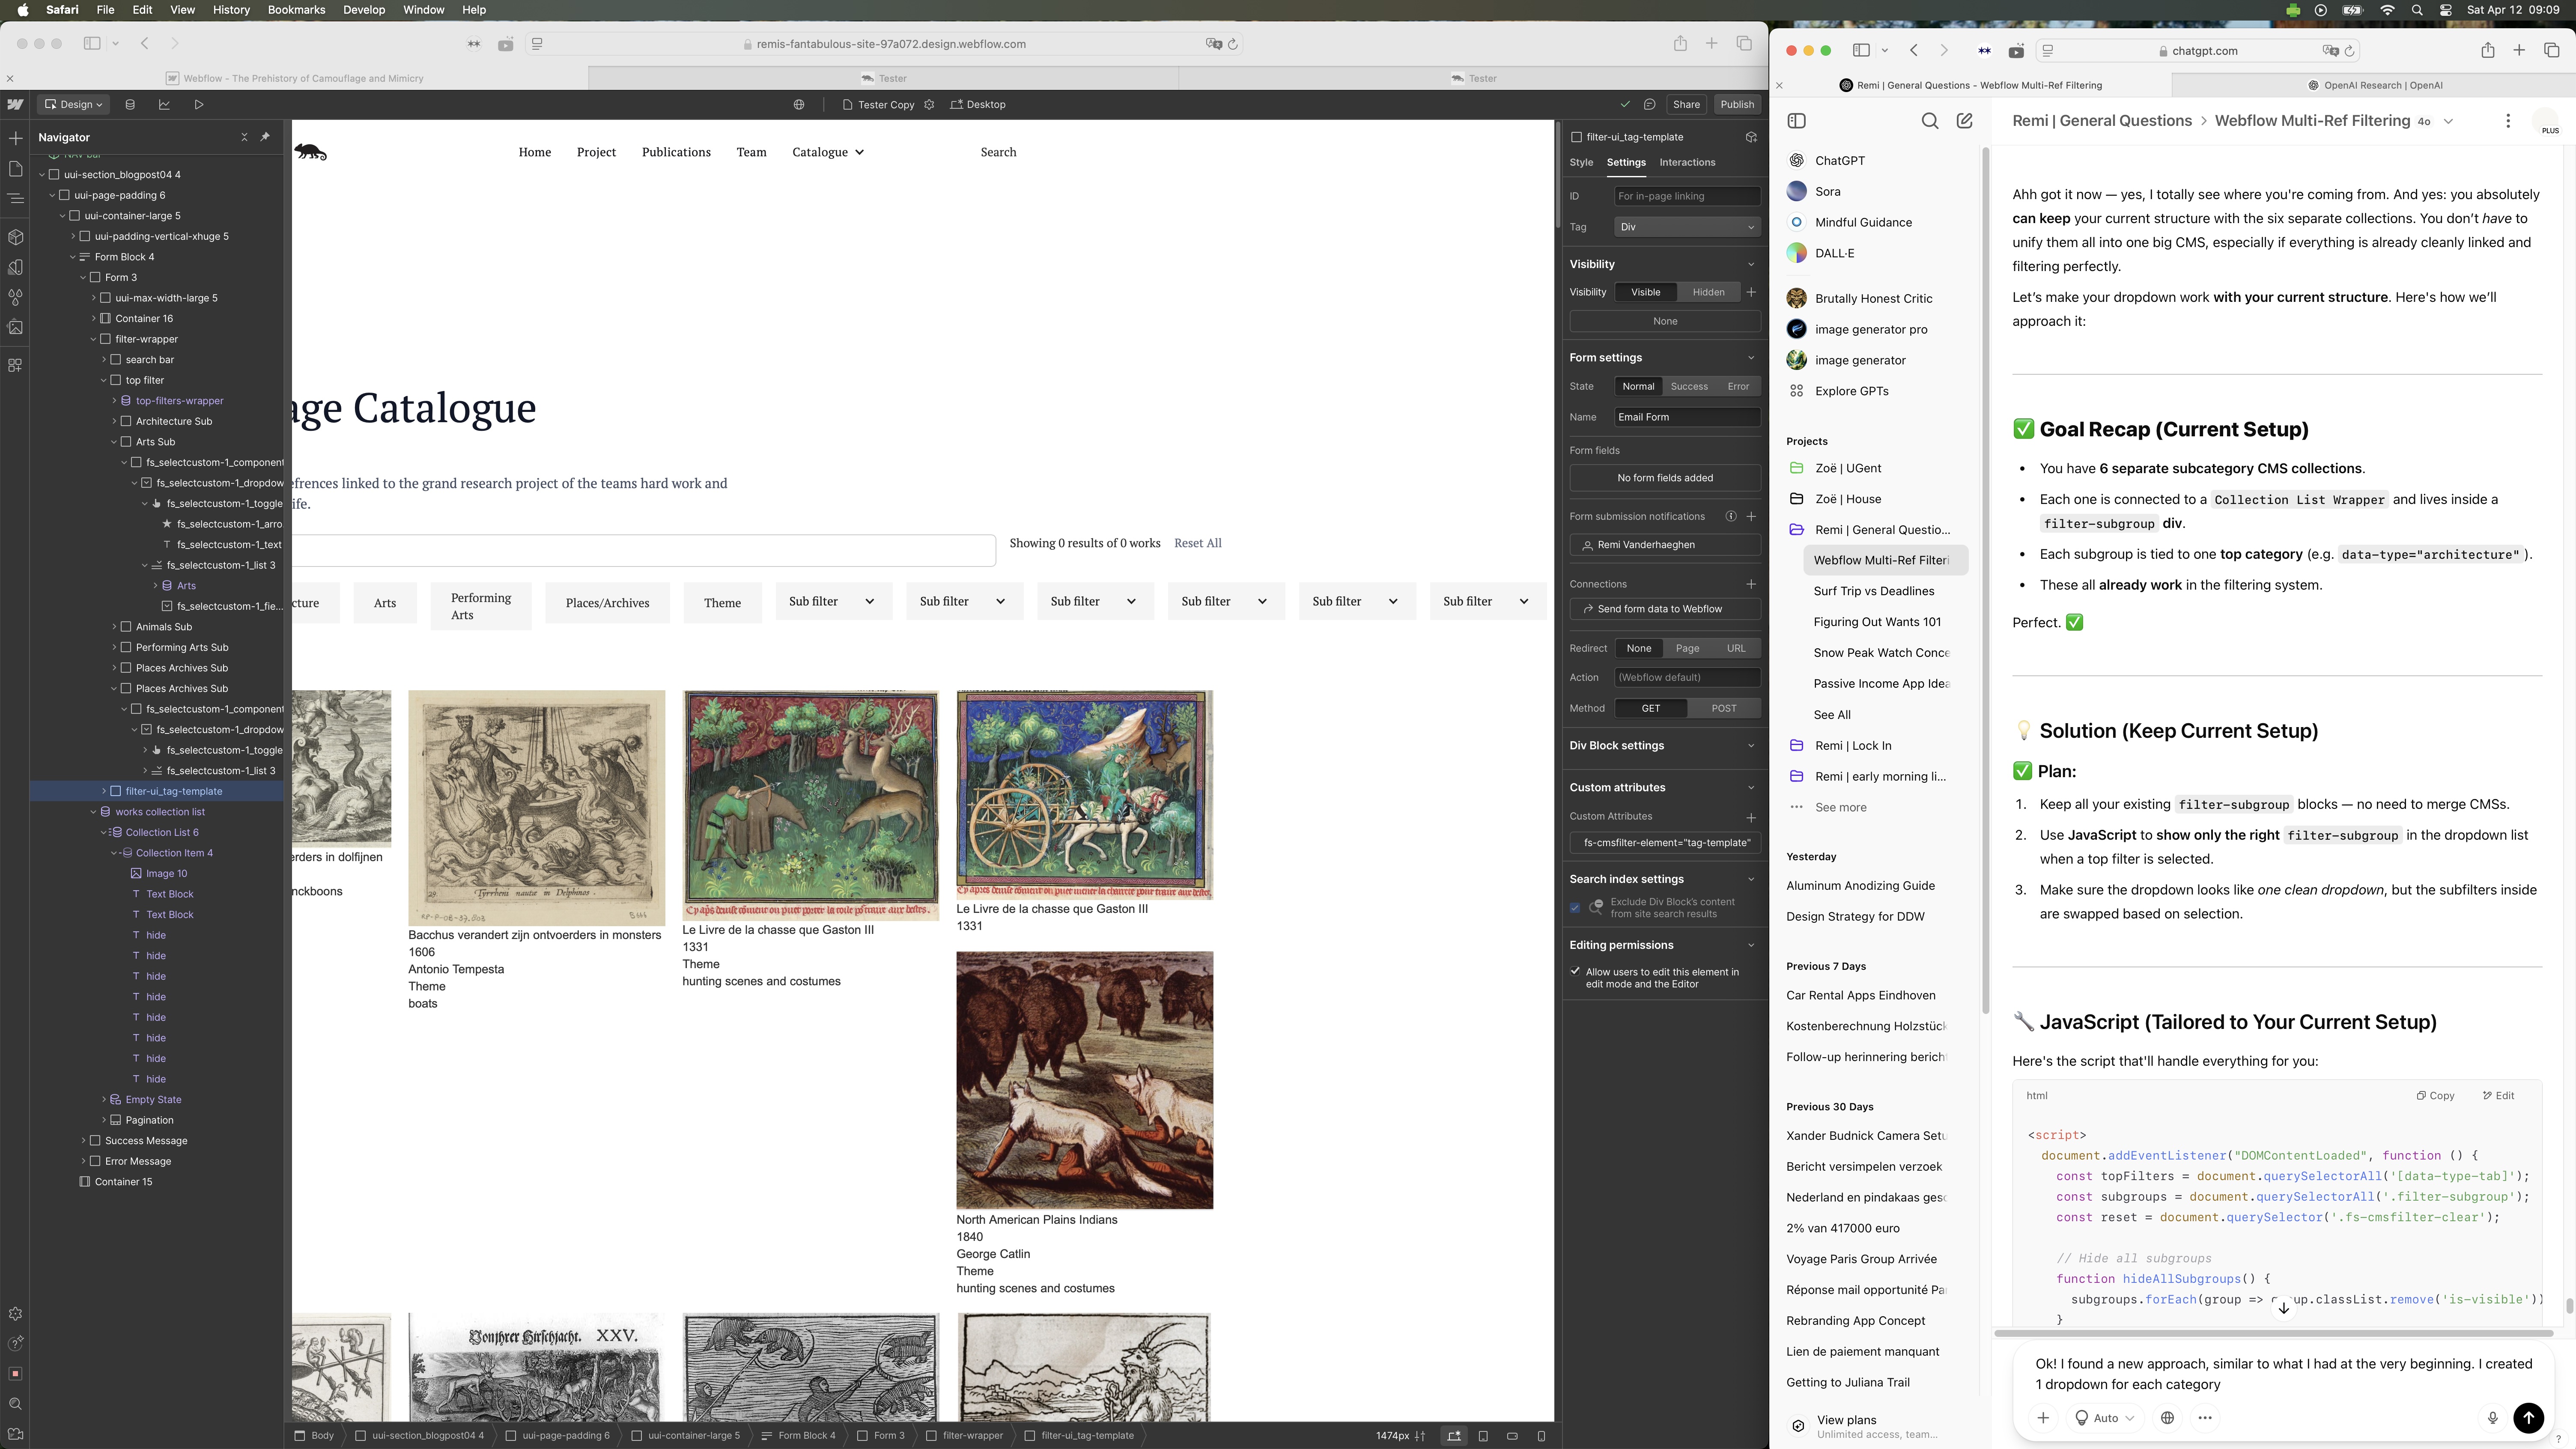Open the Add Elements plus icon

(15, 138)
